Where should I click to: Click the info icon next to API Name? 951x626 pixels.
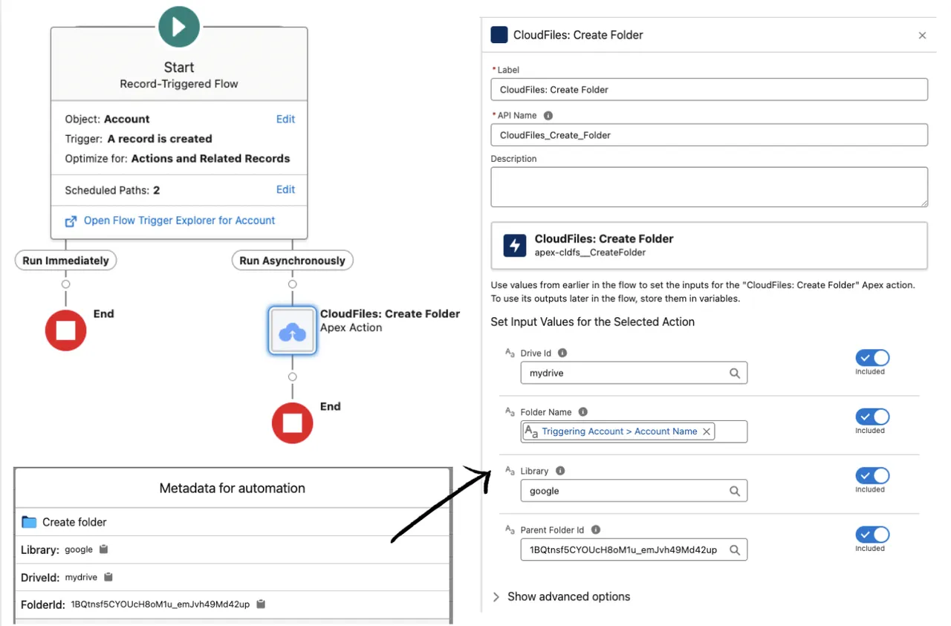[x=548, y=115]
